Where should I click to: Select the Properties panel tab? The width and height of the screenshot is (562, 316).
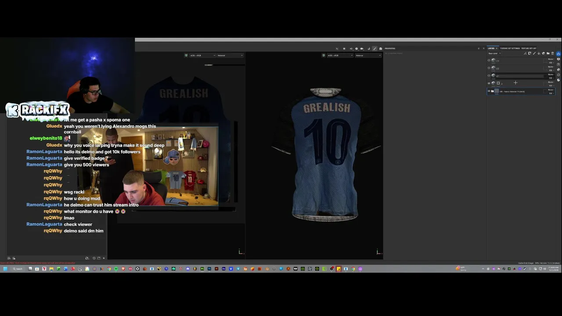[390, 48]
